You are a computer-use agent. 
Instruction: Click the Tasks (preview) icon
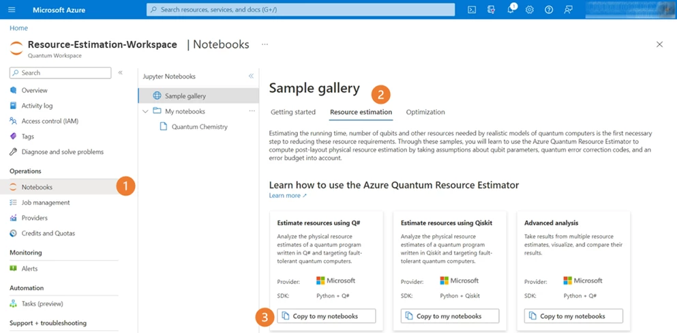[x=14, y=304]
